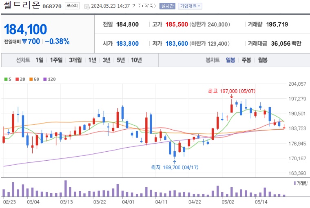The width and height of the screenshot is (310, 208).
Task: Click the 실시간 real-time button
Action: tap(167, 6)
